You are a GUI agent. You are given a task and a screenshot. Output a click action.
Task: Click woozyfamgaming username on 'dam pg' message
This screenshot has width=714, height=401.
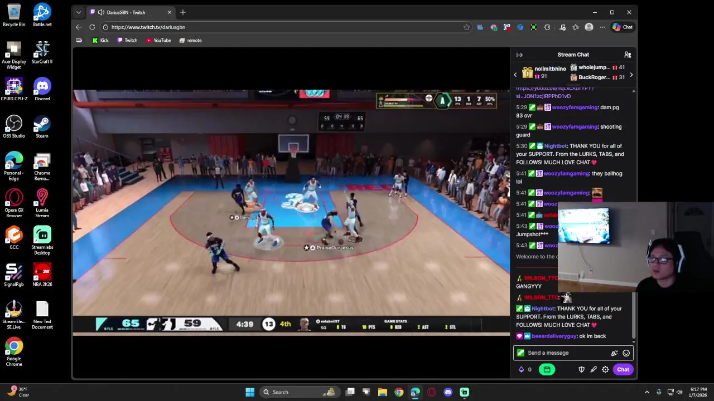(575, 107)
